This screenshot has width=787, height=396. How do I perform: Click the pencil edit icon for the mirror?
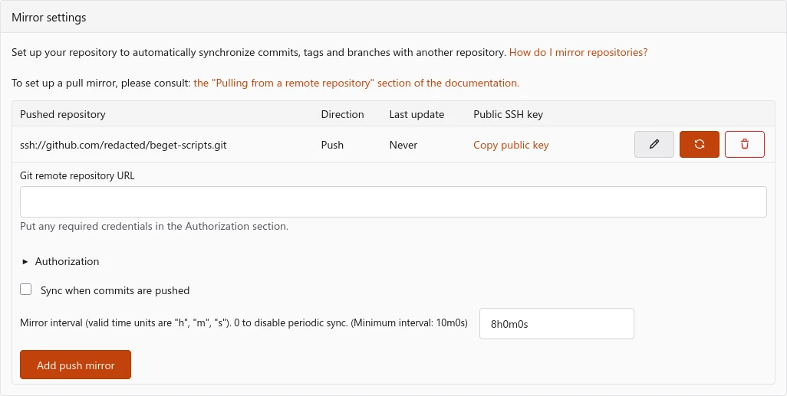point(654,144)
